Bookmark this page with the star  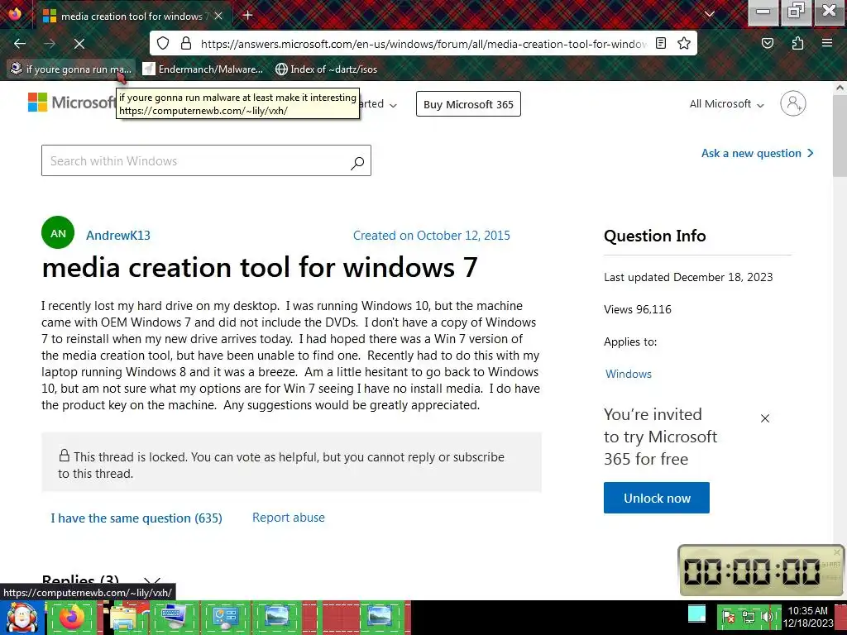(684, 43)
